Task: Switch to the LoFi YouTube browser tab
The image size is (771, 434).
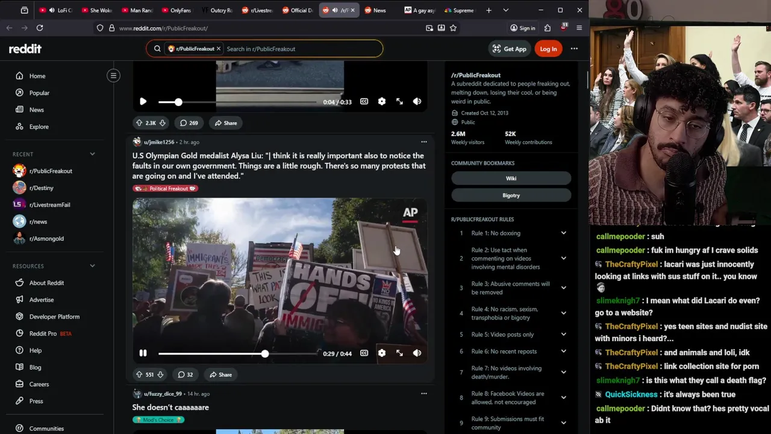Action: (55, 10)
